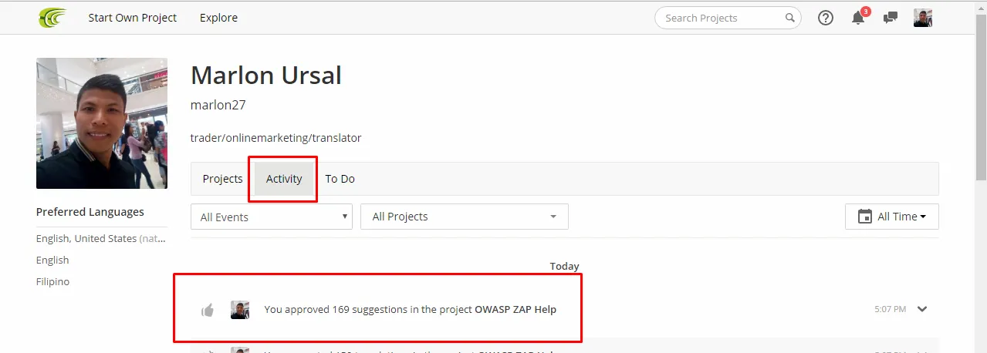The image size is (987, 353).
Task: Switch to the Projects tab
Action: pos(222,179)
